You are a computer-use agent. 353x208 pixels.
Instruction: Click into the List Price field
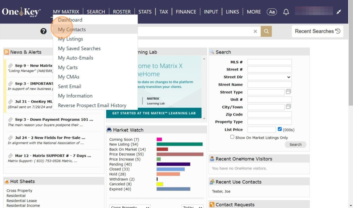[x=261, y=129]
